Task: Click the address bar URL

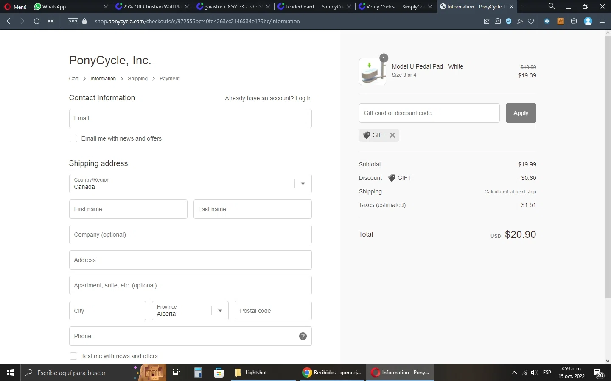Action: (x=197, y=21)
